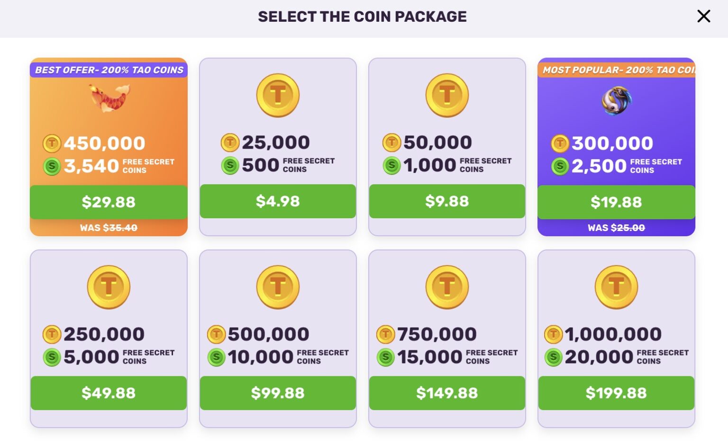Click the yin-yang fish icon in Most Popular

[617, 100]
